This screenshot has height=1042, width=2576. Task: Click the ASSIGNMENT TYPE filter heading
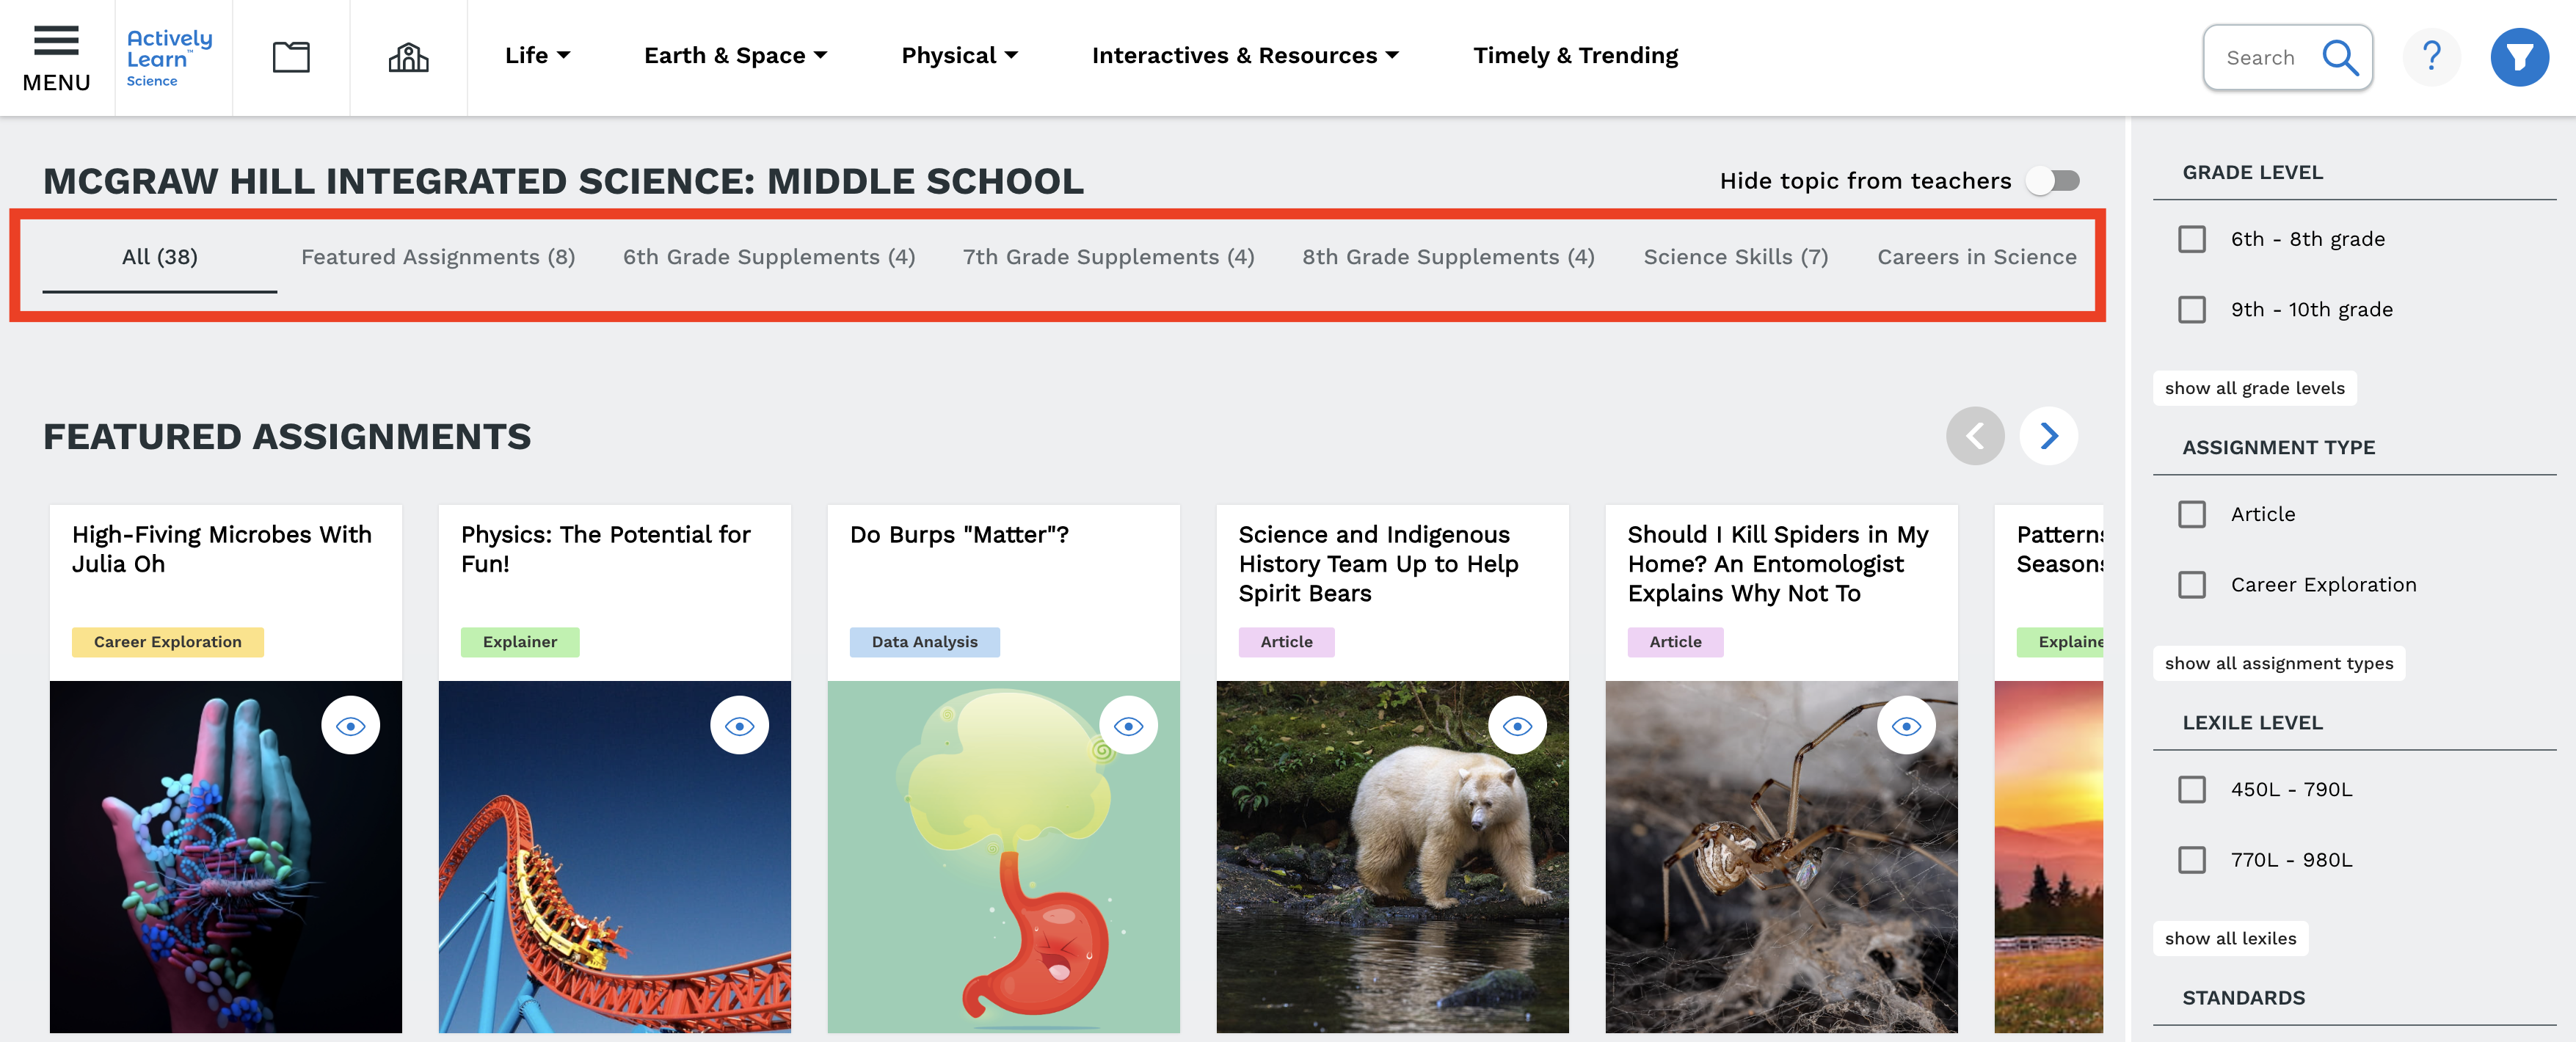(2279, 447)
